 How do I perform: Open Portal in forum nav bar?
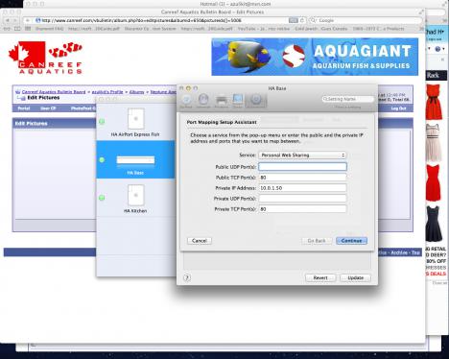point(24,108)
